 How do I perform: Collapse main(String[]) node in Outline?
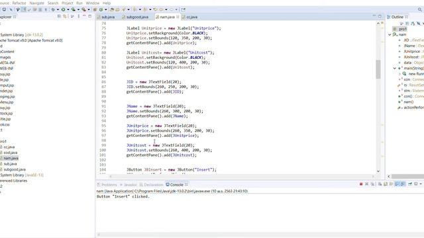(x=395, y=68)
